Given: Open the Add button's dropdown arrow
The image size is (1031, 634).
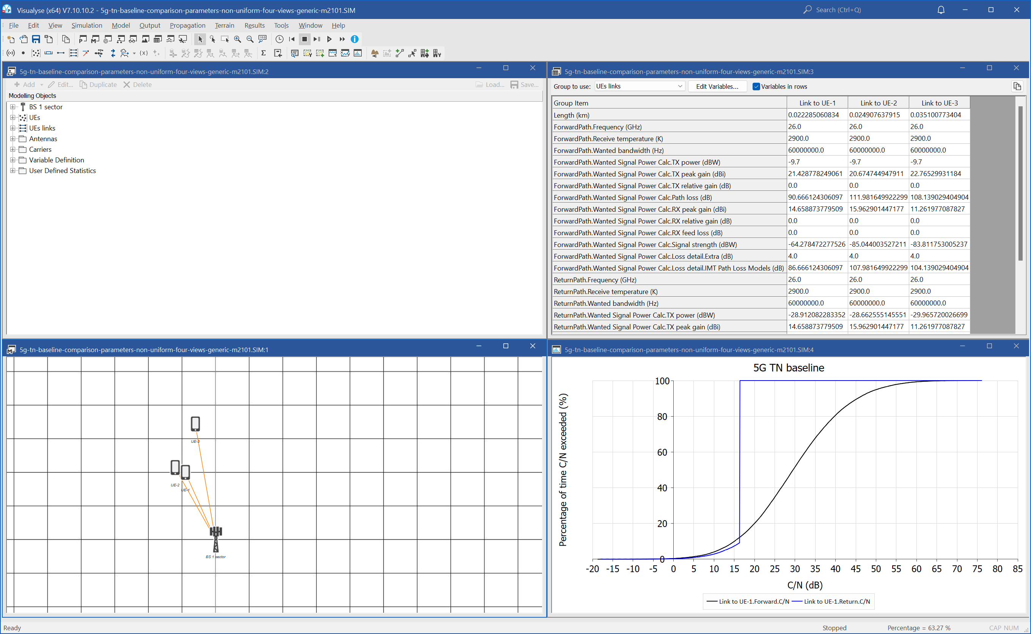Looking at the screenshot, I should (x=41, y=85).
